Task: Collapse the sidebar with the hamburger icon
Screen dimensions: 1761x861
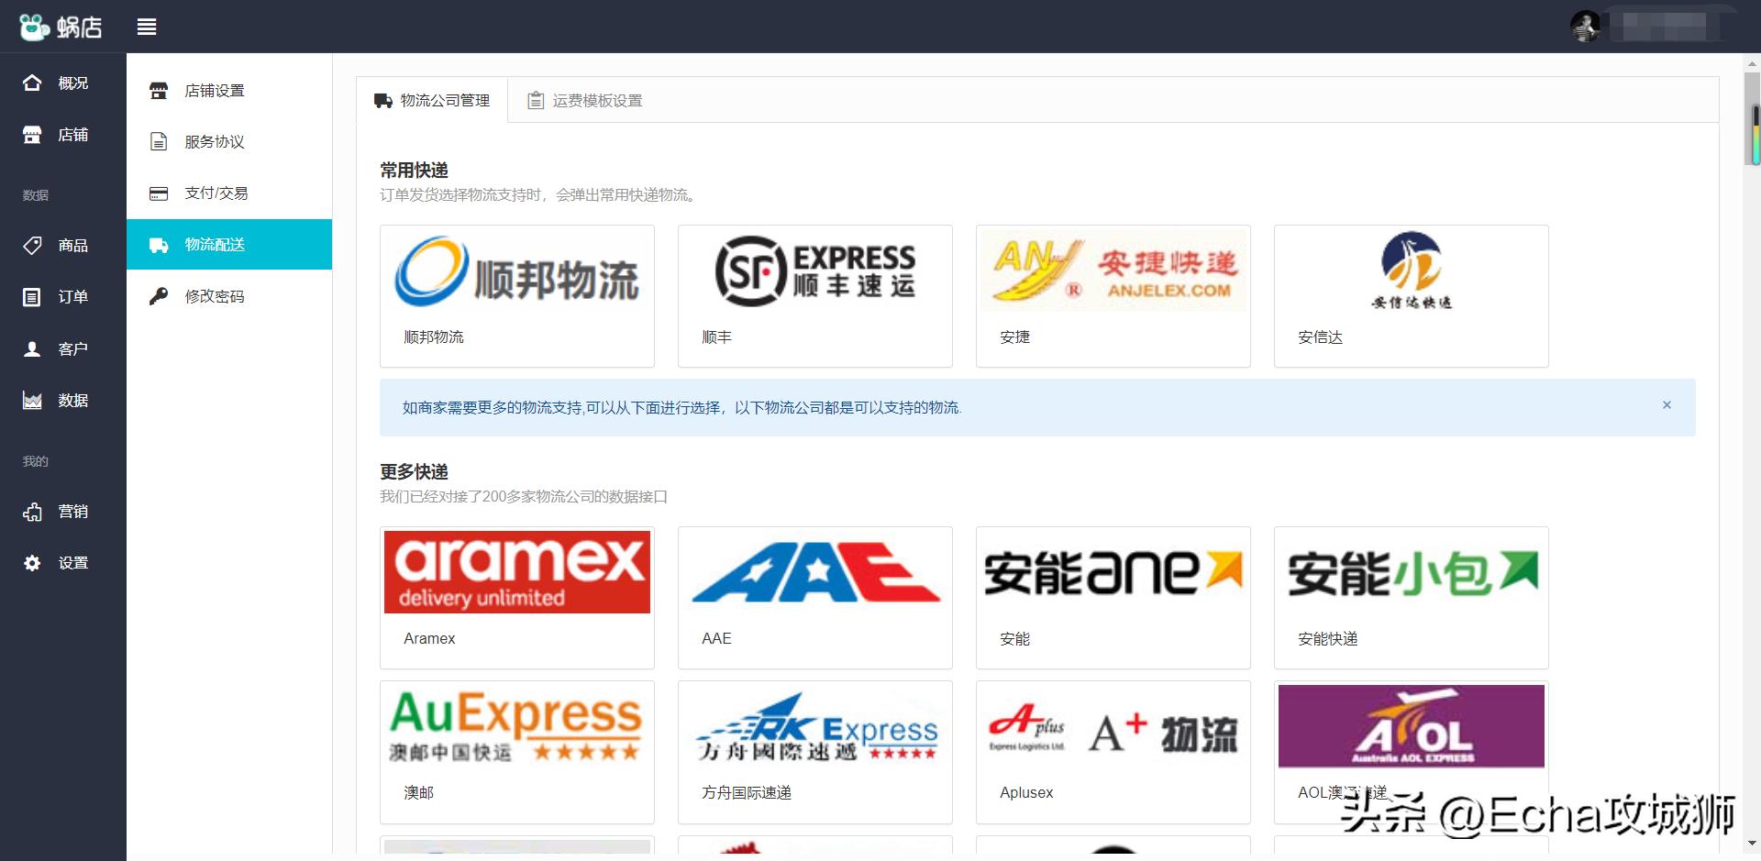Action: coord(147,27)
